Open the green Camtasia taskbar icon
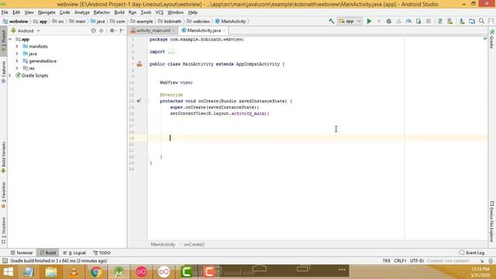Image resolution: width=496 pixels, height=279 pixels. [187, 272]
